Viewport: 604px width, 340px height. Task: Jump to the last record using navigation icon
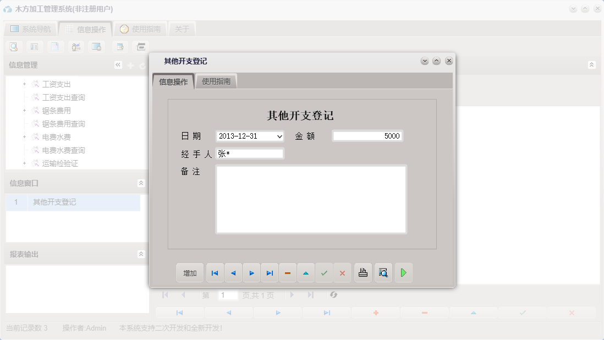tap(269, 272)
